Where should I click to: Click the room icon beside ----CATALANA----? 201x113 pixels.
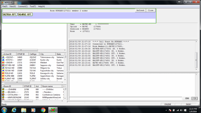(x=3, y=95)
